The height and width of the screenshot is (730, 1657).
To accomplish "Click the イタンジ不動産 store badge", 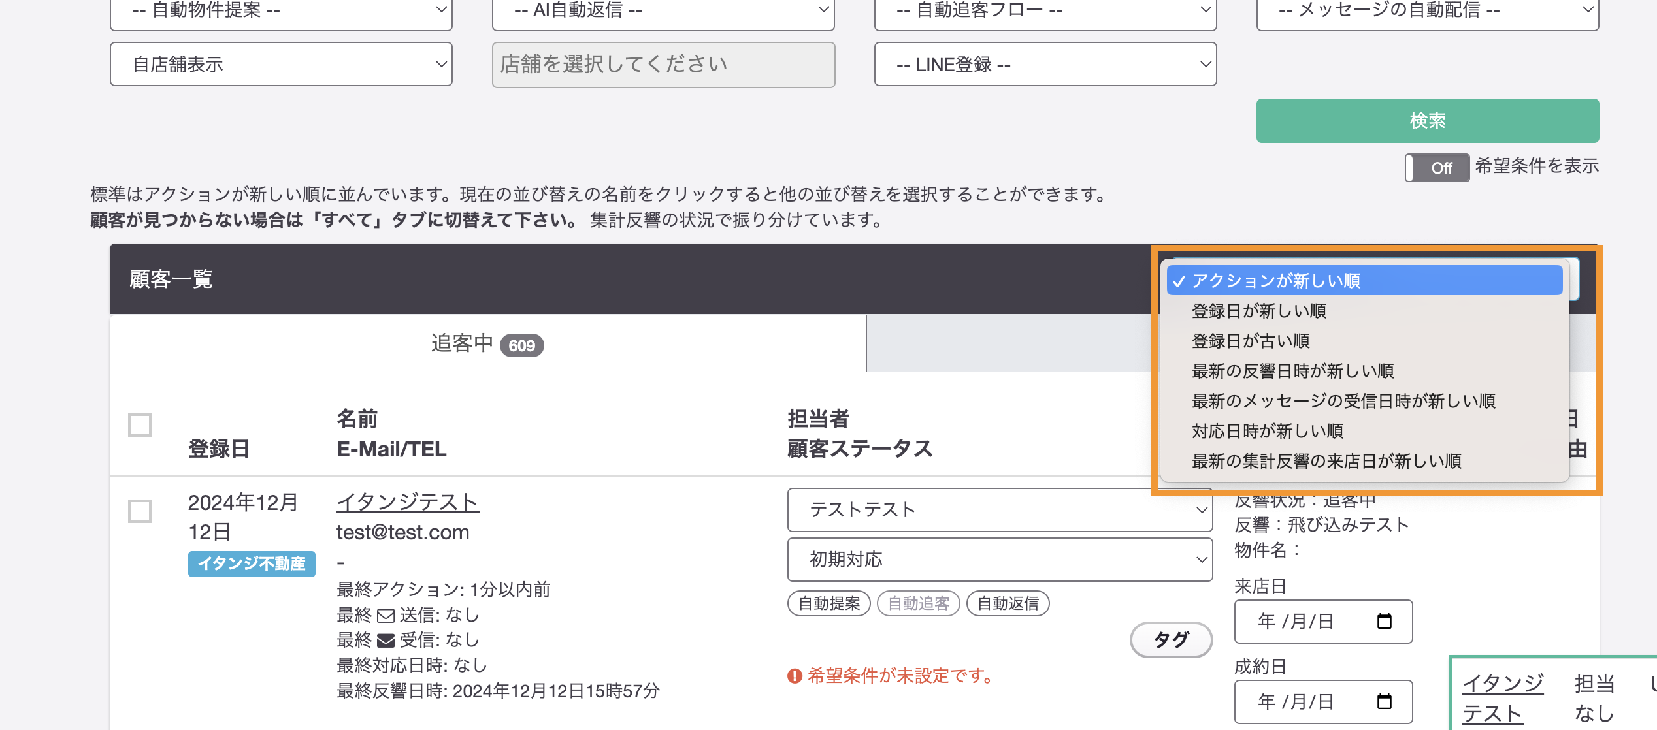I will pyautogui.click(x=252, y=563).
